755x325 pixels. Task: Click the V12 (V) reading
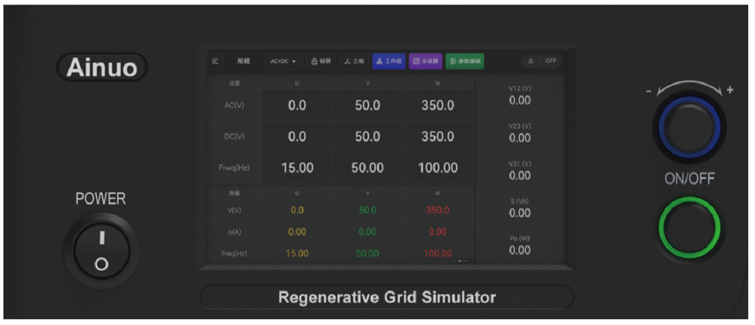[520, 96]
